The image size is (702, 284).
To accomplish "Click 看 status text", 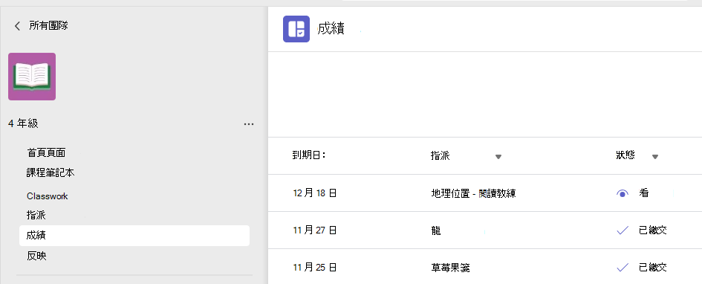I will pos(644,193).
